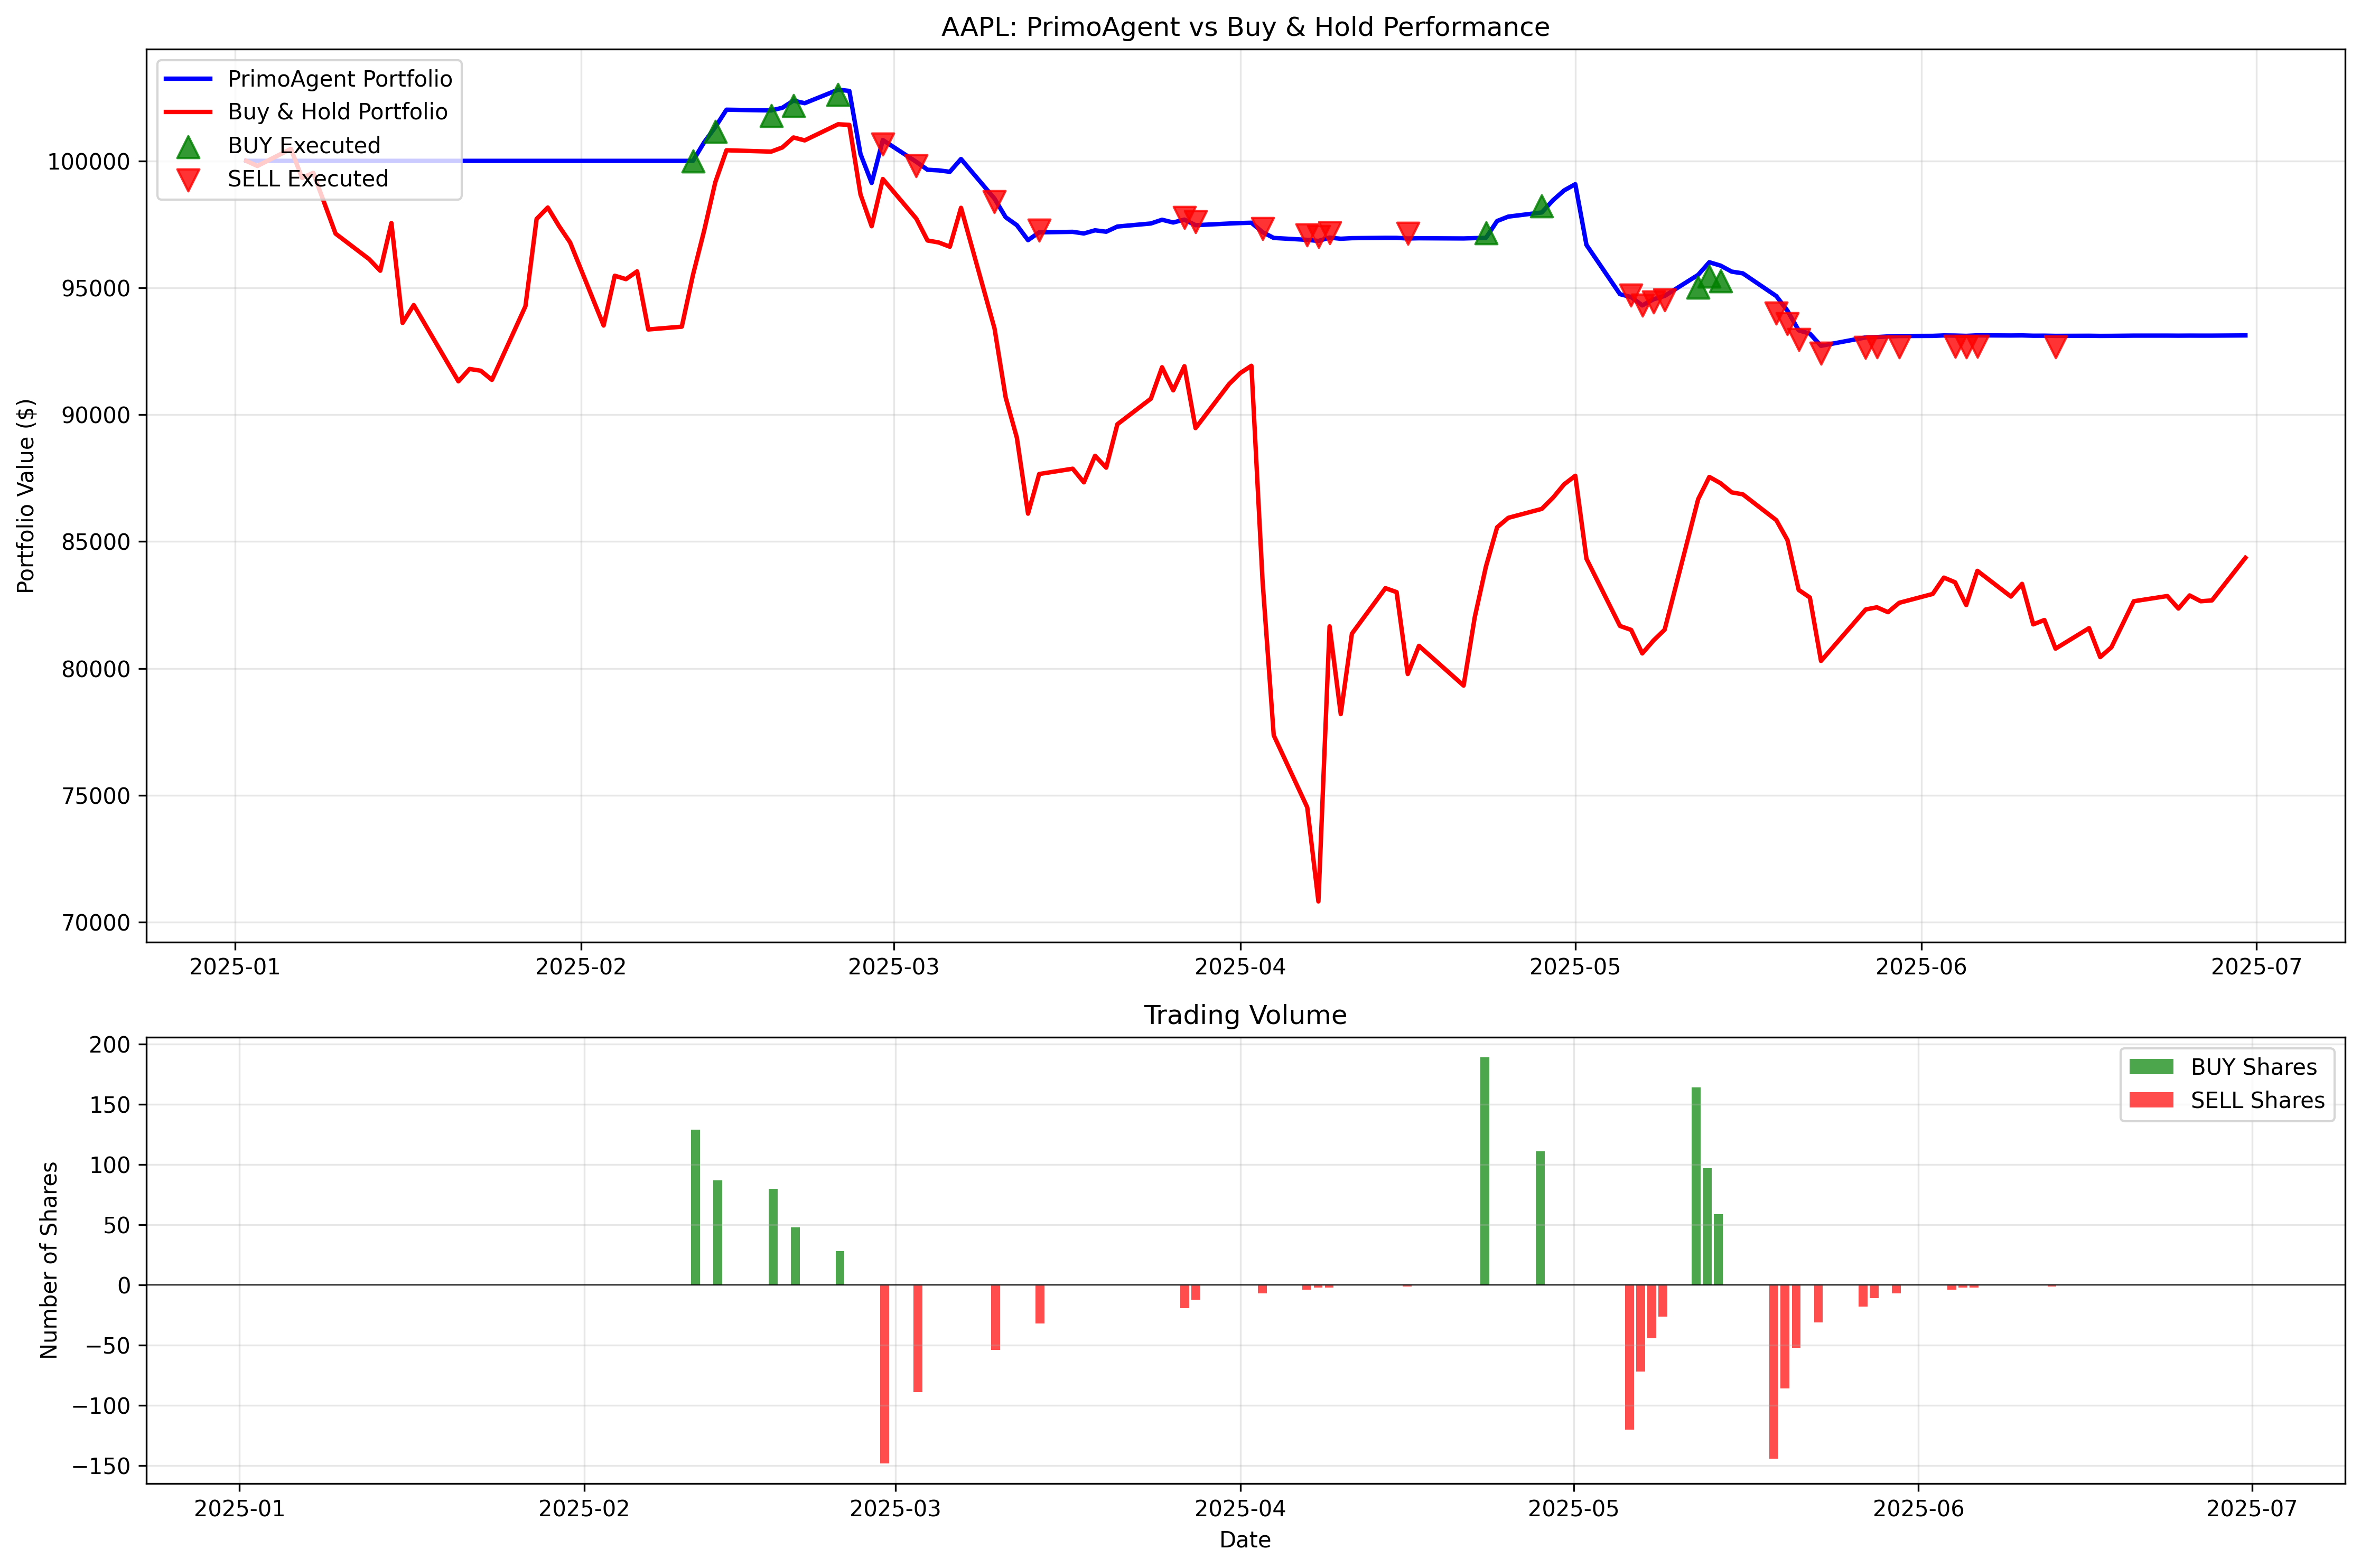This screenshot has height=1568, width=2361.
Task: Click the 70000 tick label on upper y-axis
Action: coord(96,923)
